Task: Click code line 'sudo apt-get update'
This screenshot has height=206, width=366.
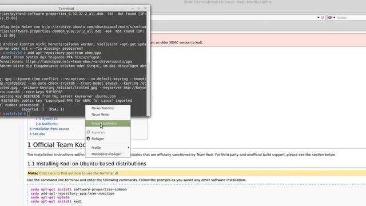Action: coord(50,197)
